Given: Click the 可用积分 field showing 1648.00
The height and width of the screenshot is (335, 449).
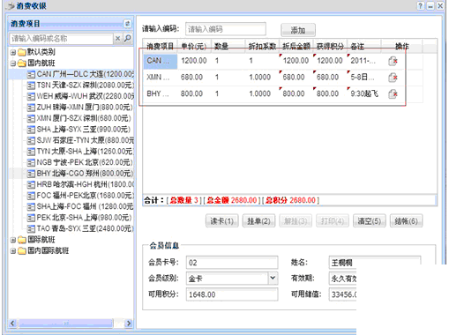Looking at the screenshot, I should (x=232, y=294).
